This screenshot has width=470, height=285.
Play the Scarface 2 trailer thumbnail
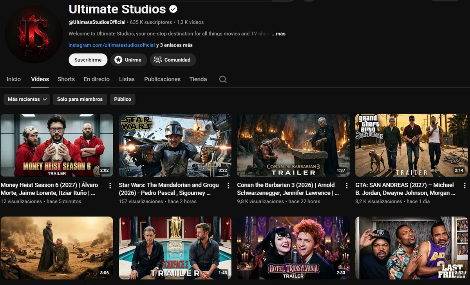[175, 248]
